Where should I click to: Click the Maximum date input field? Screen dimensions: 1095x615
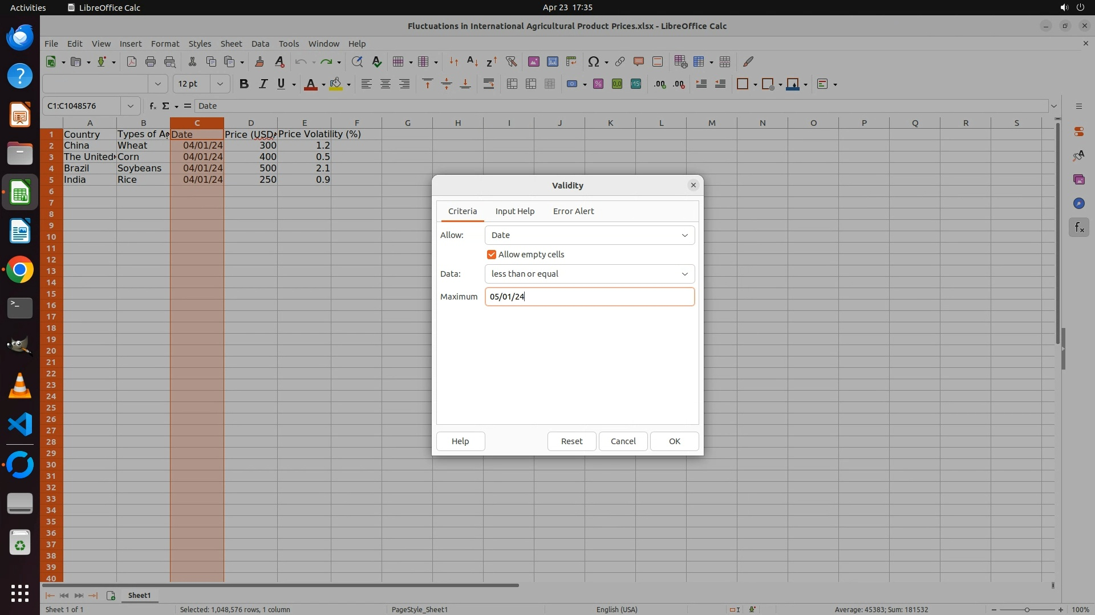(x=589, y=297)
